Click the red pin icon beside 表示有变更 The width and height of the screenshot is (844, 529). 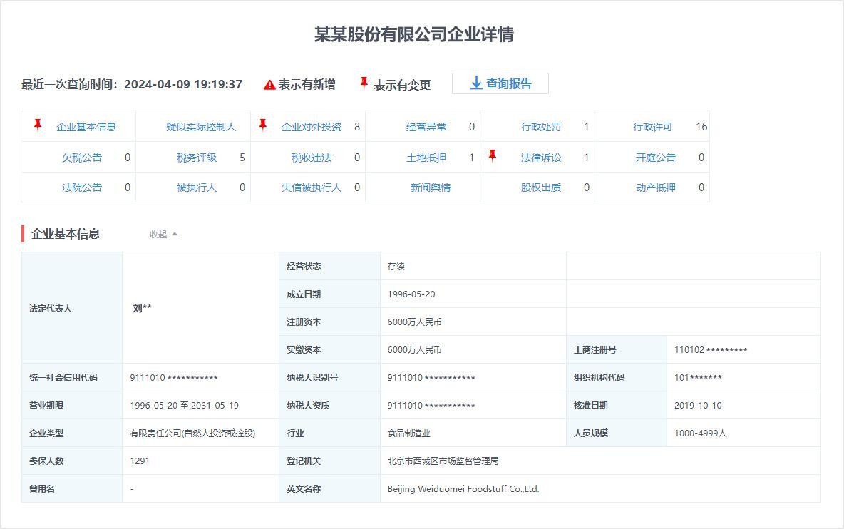[364, 83]
